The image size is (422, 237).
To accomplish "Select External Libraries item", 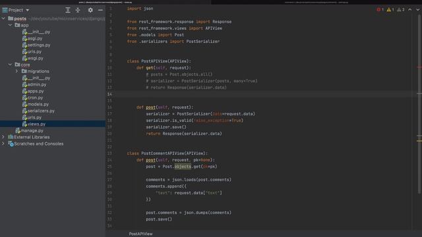I will click(x=29, y=137).
